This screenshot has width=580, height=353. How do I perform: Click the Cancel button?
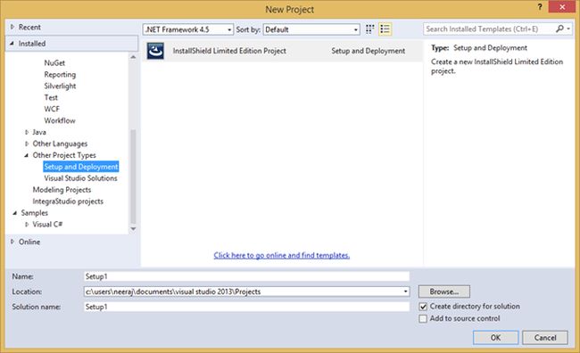[545, 338]
